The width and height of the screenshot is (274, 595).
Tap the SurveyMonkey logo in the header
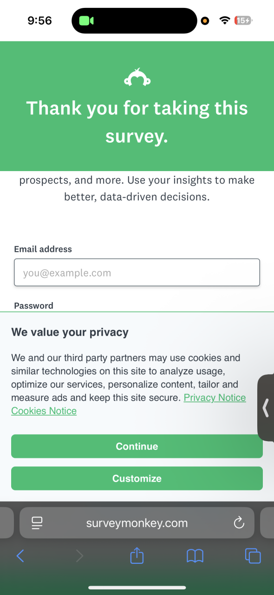tap(137, 77)
